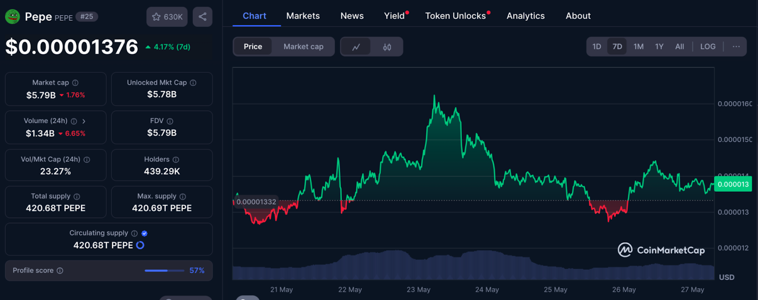Open Unlocked Mkt Cap info icon
This screenshot has width=758, height=300.
(x=193, y=83)
